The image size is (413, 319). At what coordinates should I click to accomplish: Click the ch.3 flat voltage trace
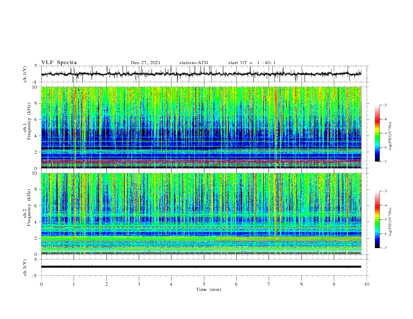coord(201,267)
